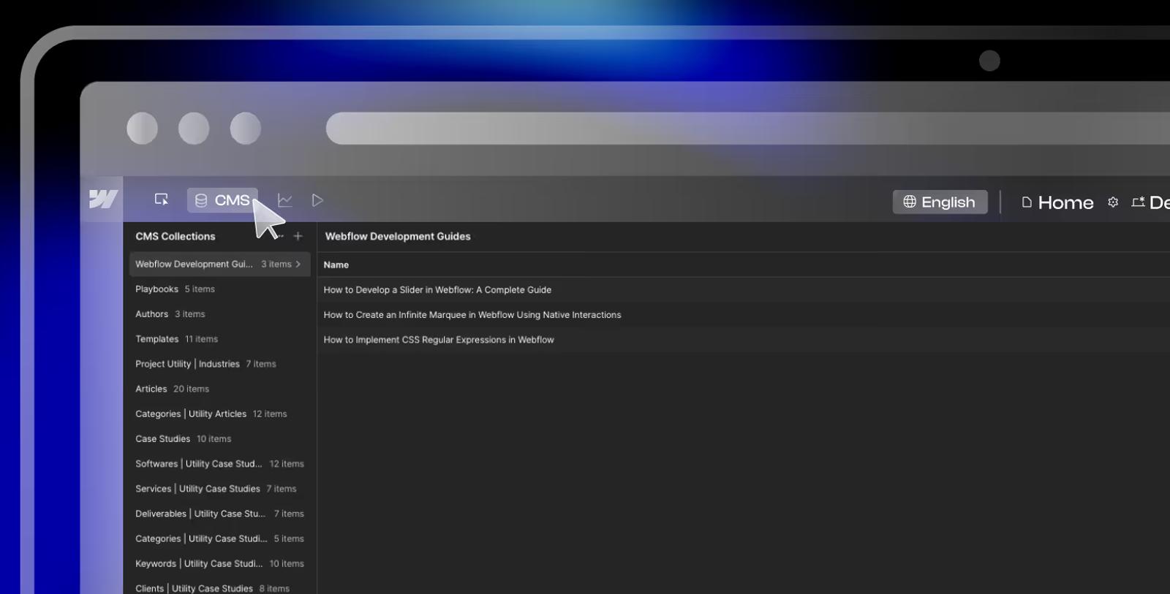This screenshot has height=594, width=1170.
Task: Open the analytics chart icon
Action: (284, 200)
